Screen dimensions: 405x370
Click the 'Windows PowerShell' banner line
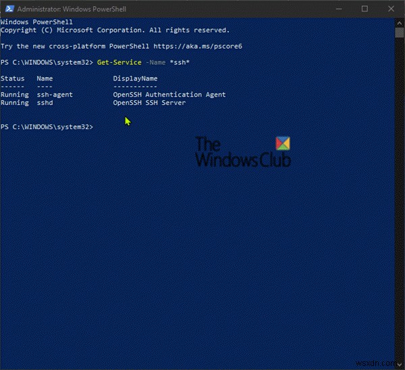36,22
